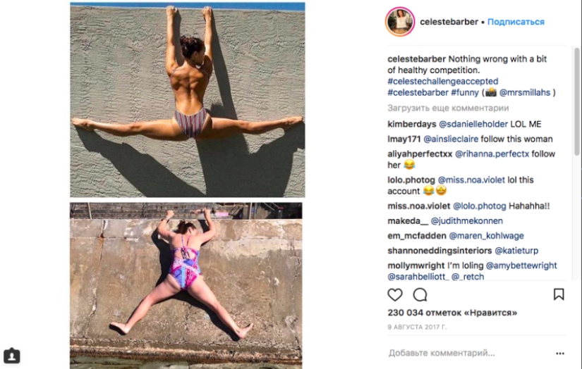Open the top split-pose photo
Screen dimensions: 582x369
[187, 99]
